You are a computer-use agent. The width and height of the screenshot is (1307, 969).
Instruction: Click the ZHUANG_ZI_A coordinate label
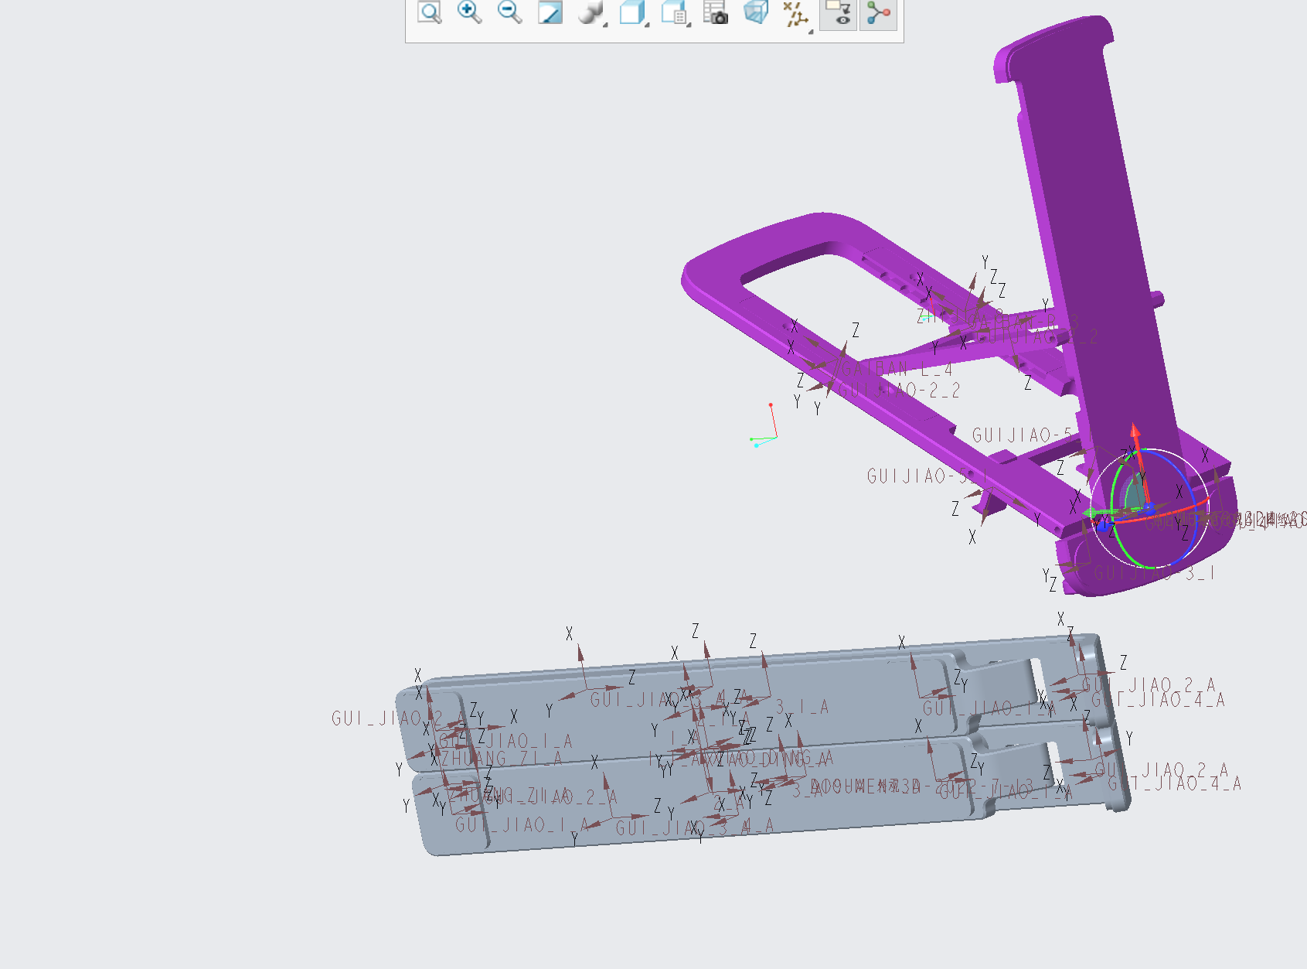502,759
